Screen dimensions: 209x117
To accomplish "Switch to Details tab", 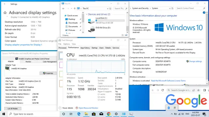I will 108,48.
